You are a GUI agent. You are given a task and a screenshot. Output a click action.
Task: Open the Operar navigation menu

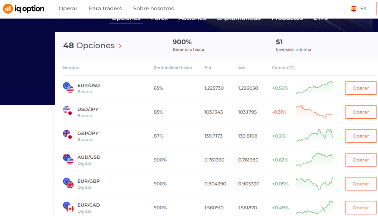point(68,8)
